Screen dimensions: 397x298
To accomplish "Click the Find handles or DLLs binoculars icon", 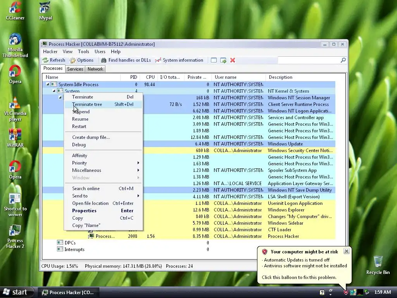I will [x=104, y=60].
